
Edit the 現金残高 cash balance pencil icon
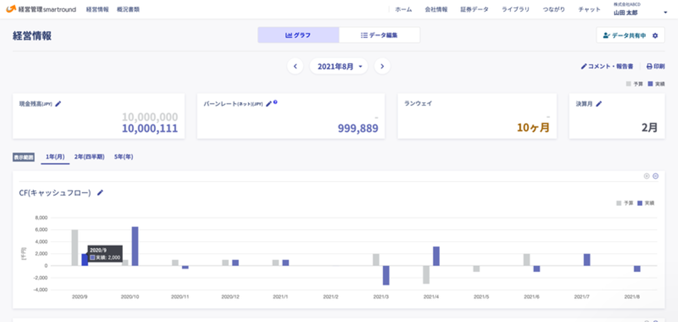[58, 104]
